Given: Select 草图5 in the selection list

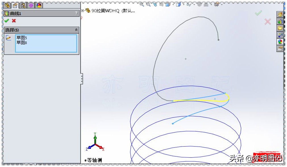Looking at the screenshot, I should click(x=22, y=37).
